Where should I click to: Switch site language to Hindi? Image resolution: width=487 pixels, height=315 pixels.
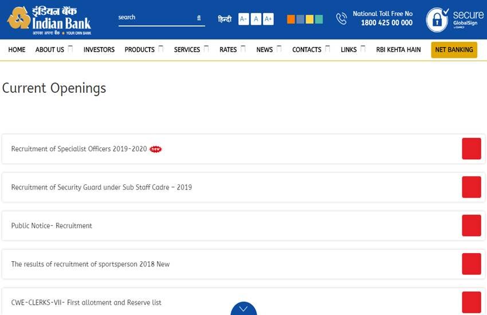click(x=225, y=19)
